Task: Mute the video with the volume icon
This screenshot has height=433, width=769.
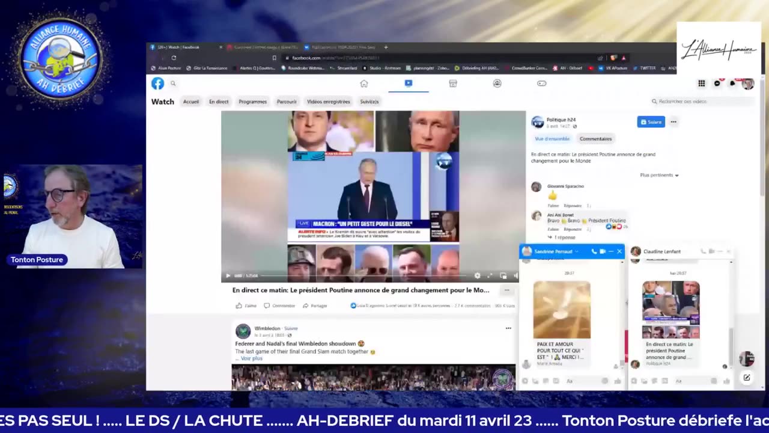Action: point(515,275)
